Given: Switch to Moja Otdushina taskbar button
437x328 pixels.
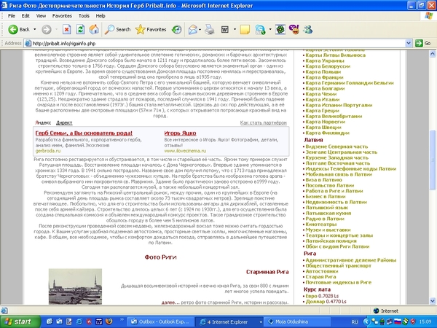Looking at the screenshot, I should click(297, 322).
